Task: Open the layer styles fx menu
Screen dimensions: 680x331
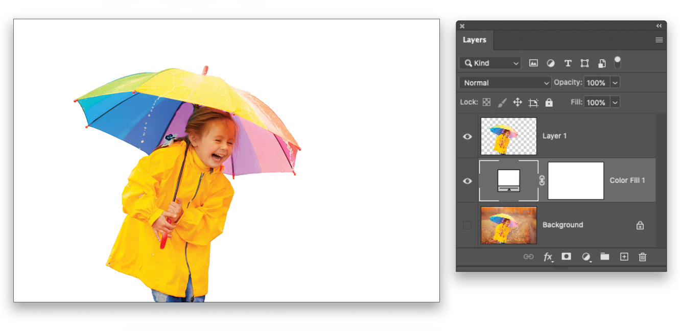Action: [x=548, y=257]
